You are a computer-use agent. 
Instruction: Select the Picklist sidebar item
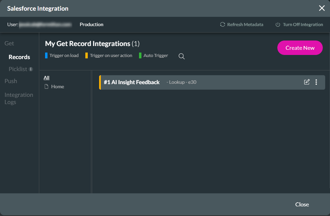click(x=18, y=69)
